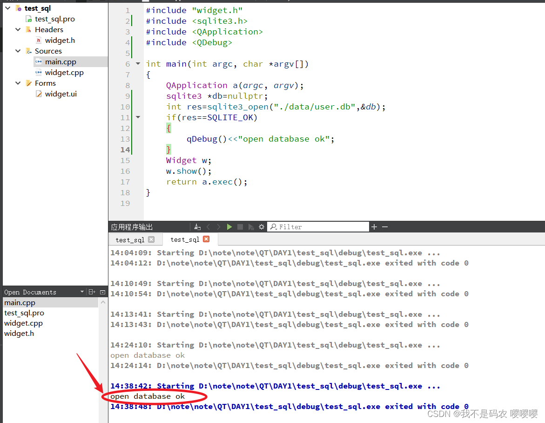This screenshot has width=545, height=423.
Task: Maximize the output pane with the plus icon
Action: [374, 227]
